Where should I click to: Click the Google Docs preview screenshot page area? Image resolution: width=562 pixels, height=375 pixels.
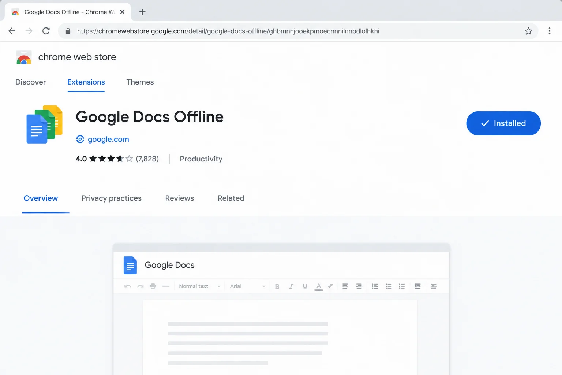(x=280, y=338)
